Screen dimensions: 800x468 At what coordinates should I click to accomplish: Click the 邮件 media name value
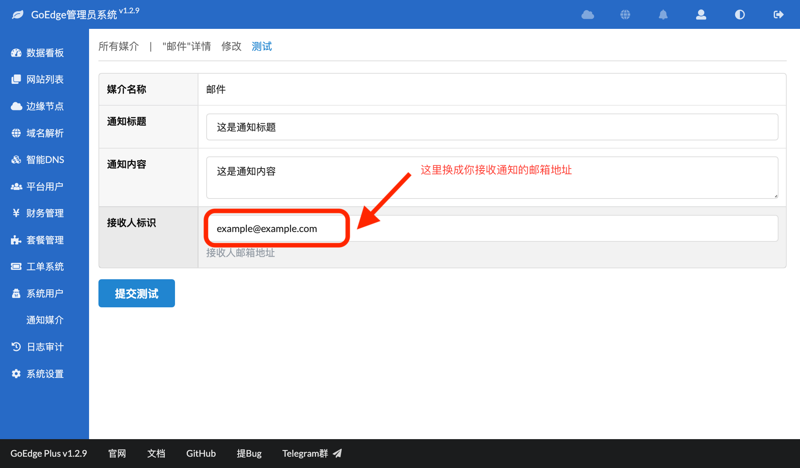(x=216, y=89)
